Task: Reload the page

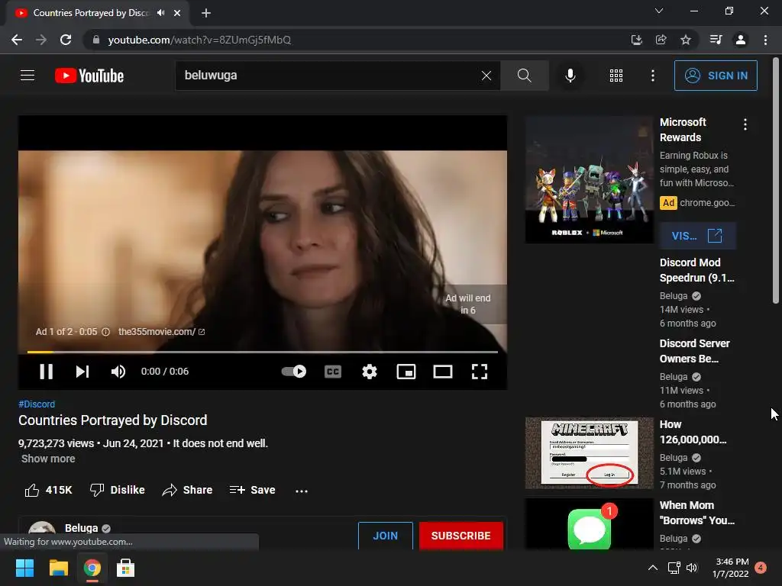Action: coord(66,40)
